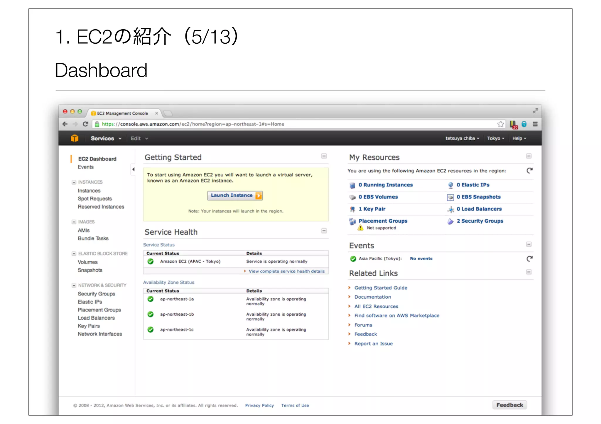Click green check for ap-northeast-1c

pyautogui.click(x=151, y=330)
